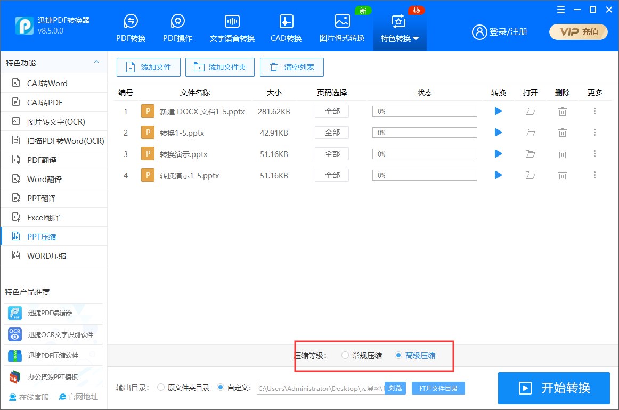Open page selection 全部 for 转换演示1-5.pptx
The width and height of the screenshot is (619, 410).
[x=332, y=175]
